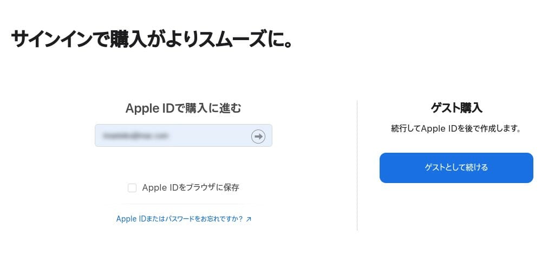Click external-link arrow beside forgot password link
This screenshot has height=267, width=548.
tap(249, 219)
